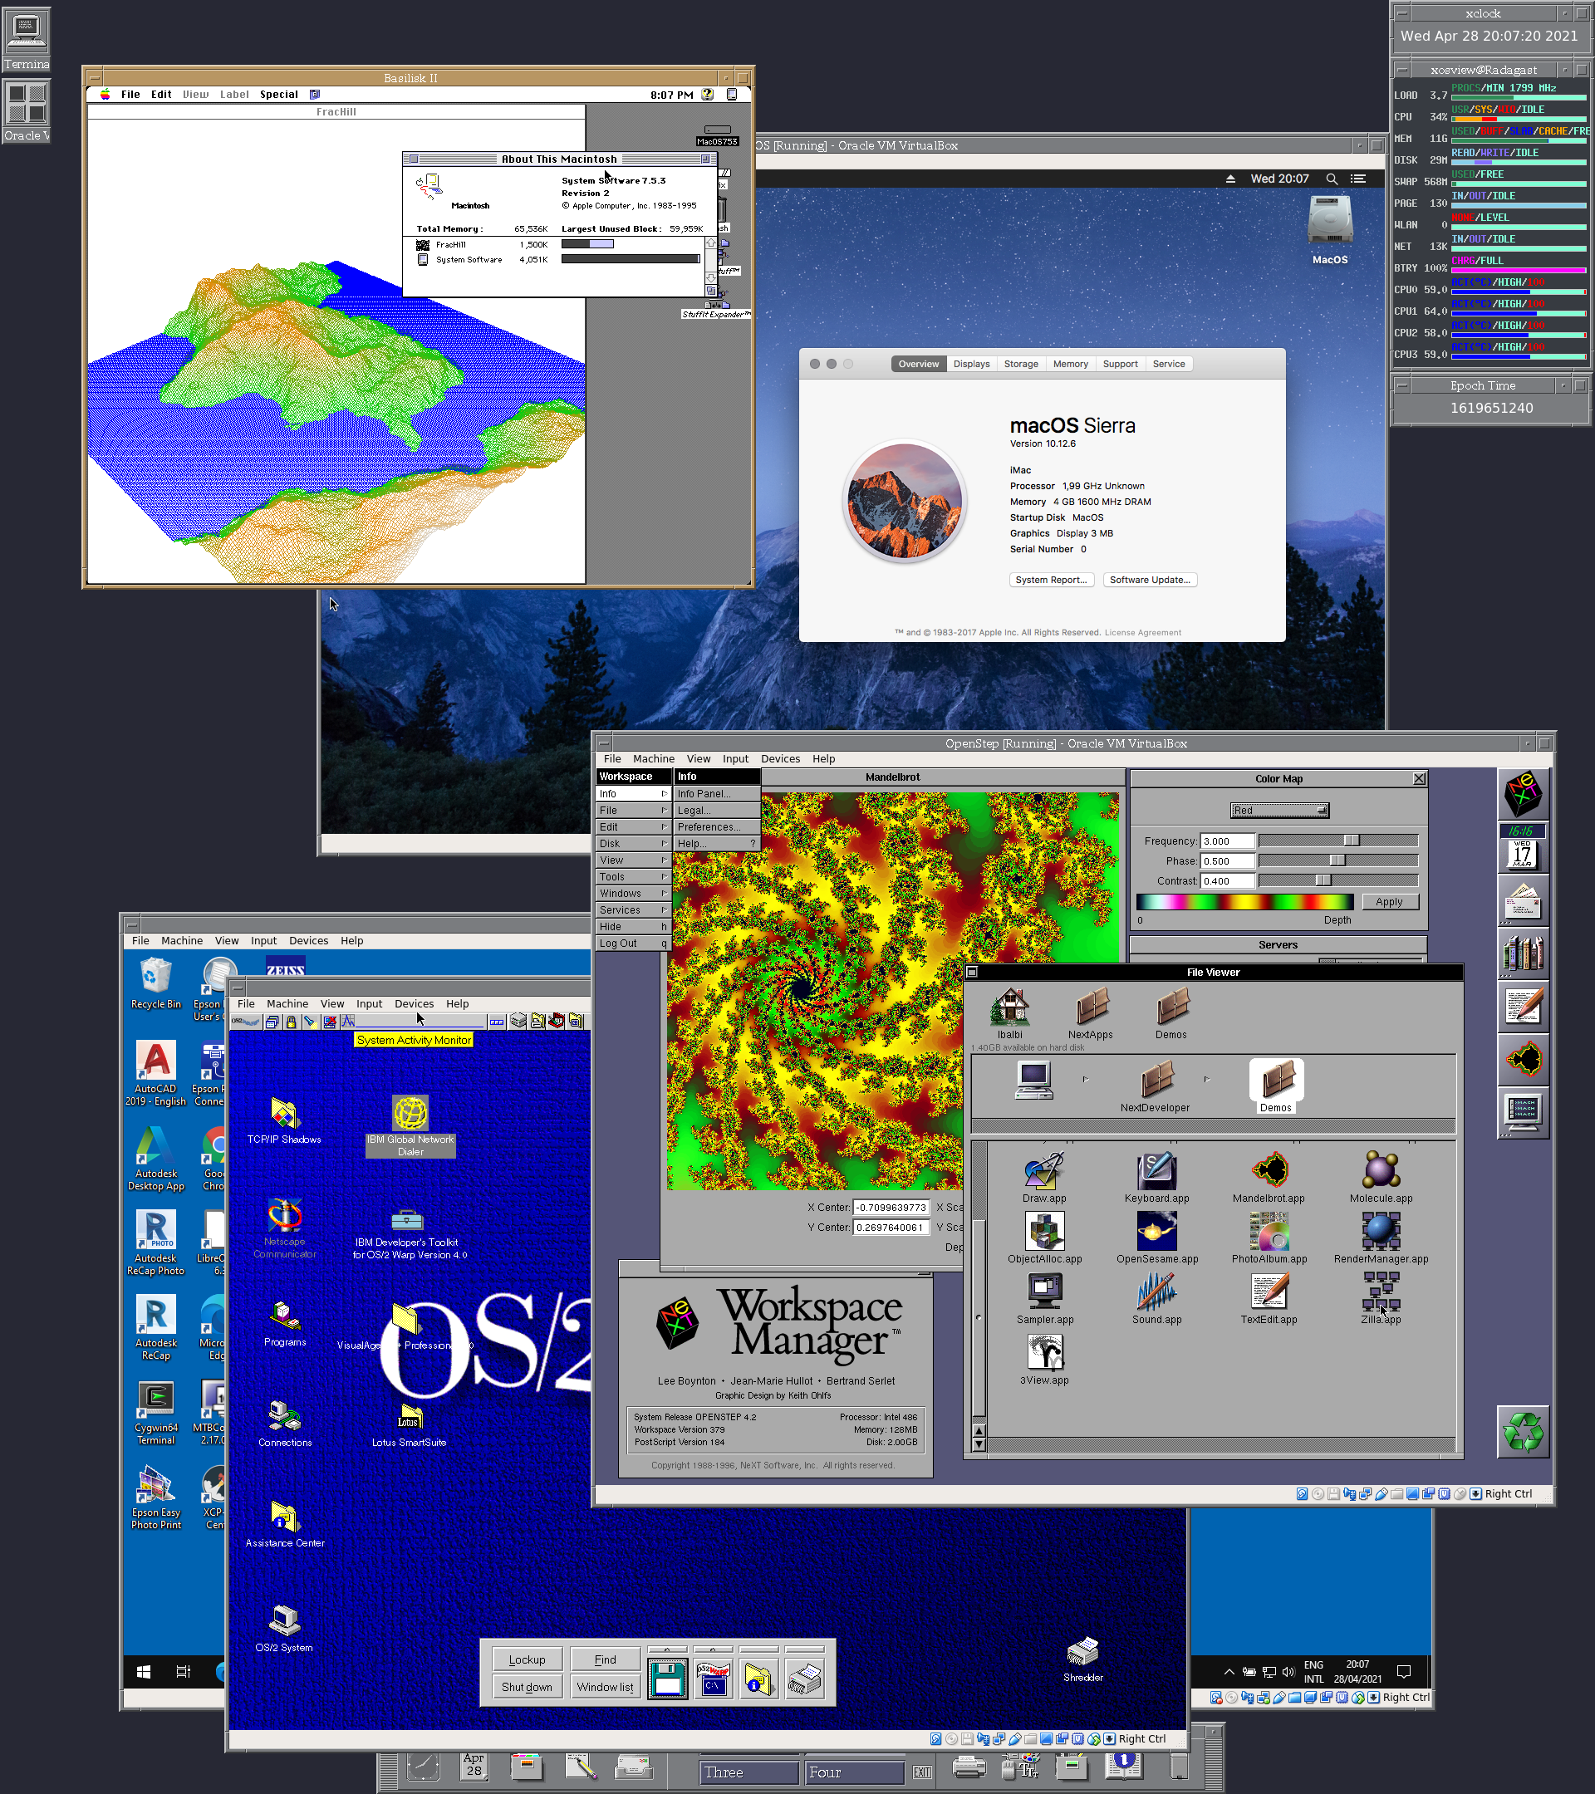The height and width of the screenshot is (1794, 1595).
Task: Switch to the Displays tab in About This Mac
Action: pos(971,363)
